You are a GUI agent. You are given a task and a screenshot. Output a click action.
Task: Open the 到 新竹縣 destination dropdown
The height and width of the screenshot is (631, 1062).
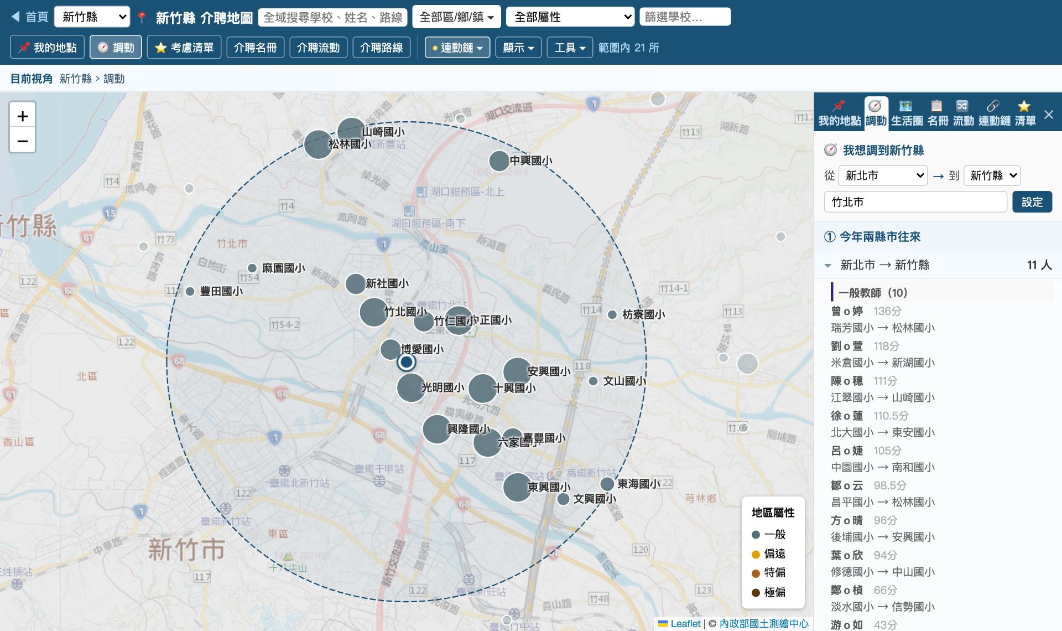[992, 175]
